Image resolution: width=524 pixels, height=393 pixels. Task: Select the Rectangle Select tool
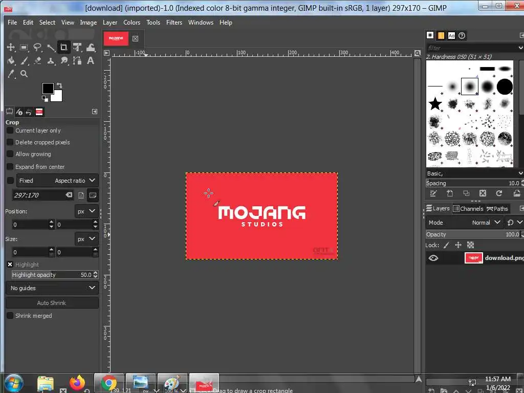[x=24, y=47]
